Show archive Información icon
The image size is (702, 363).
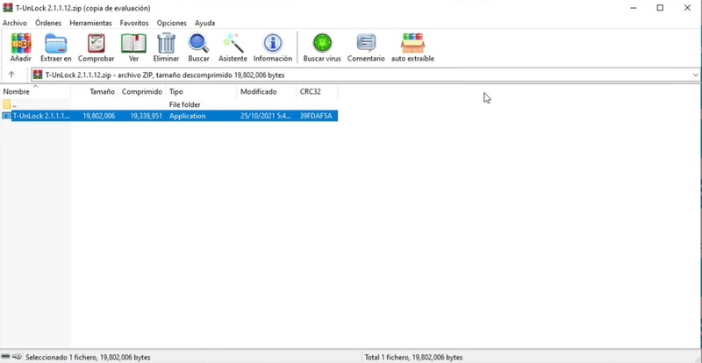(273, 44)
